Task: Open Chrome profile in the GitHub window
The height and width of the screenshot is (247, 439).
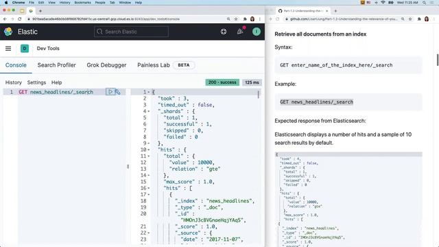Action: click(427, 19)
